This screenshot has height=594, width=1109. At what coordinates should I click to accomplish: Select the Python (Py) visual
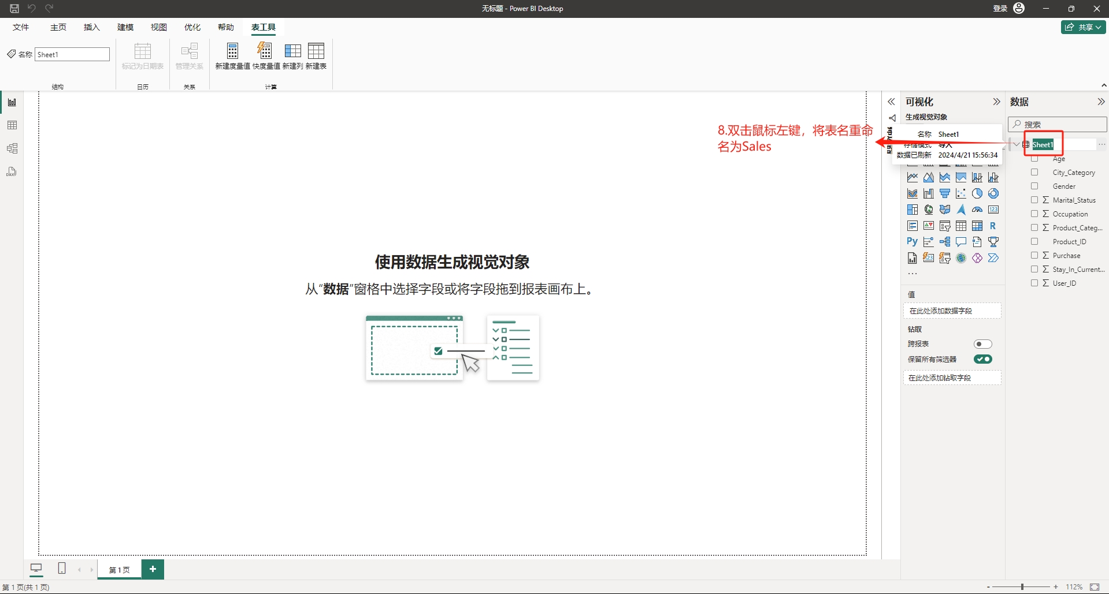[913, 242]
